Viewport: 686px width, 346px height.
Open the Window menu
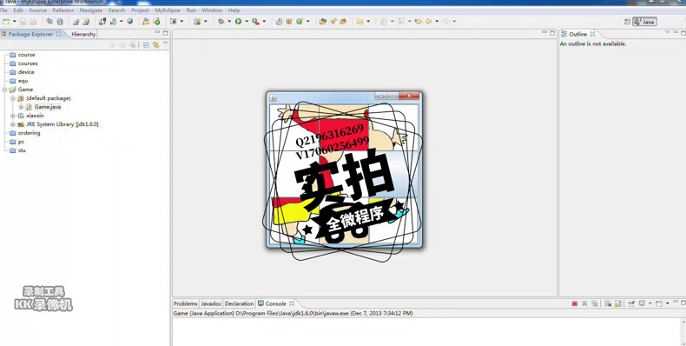pos(212,10)
